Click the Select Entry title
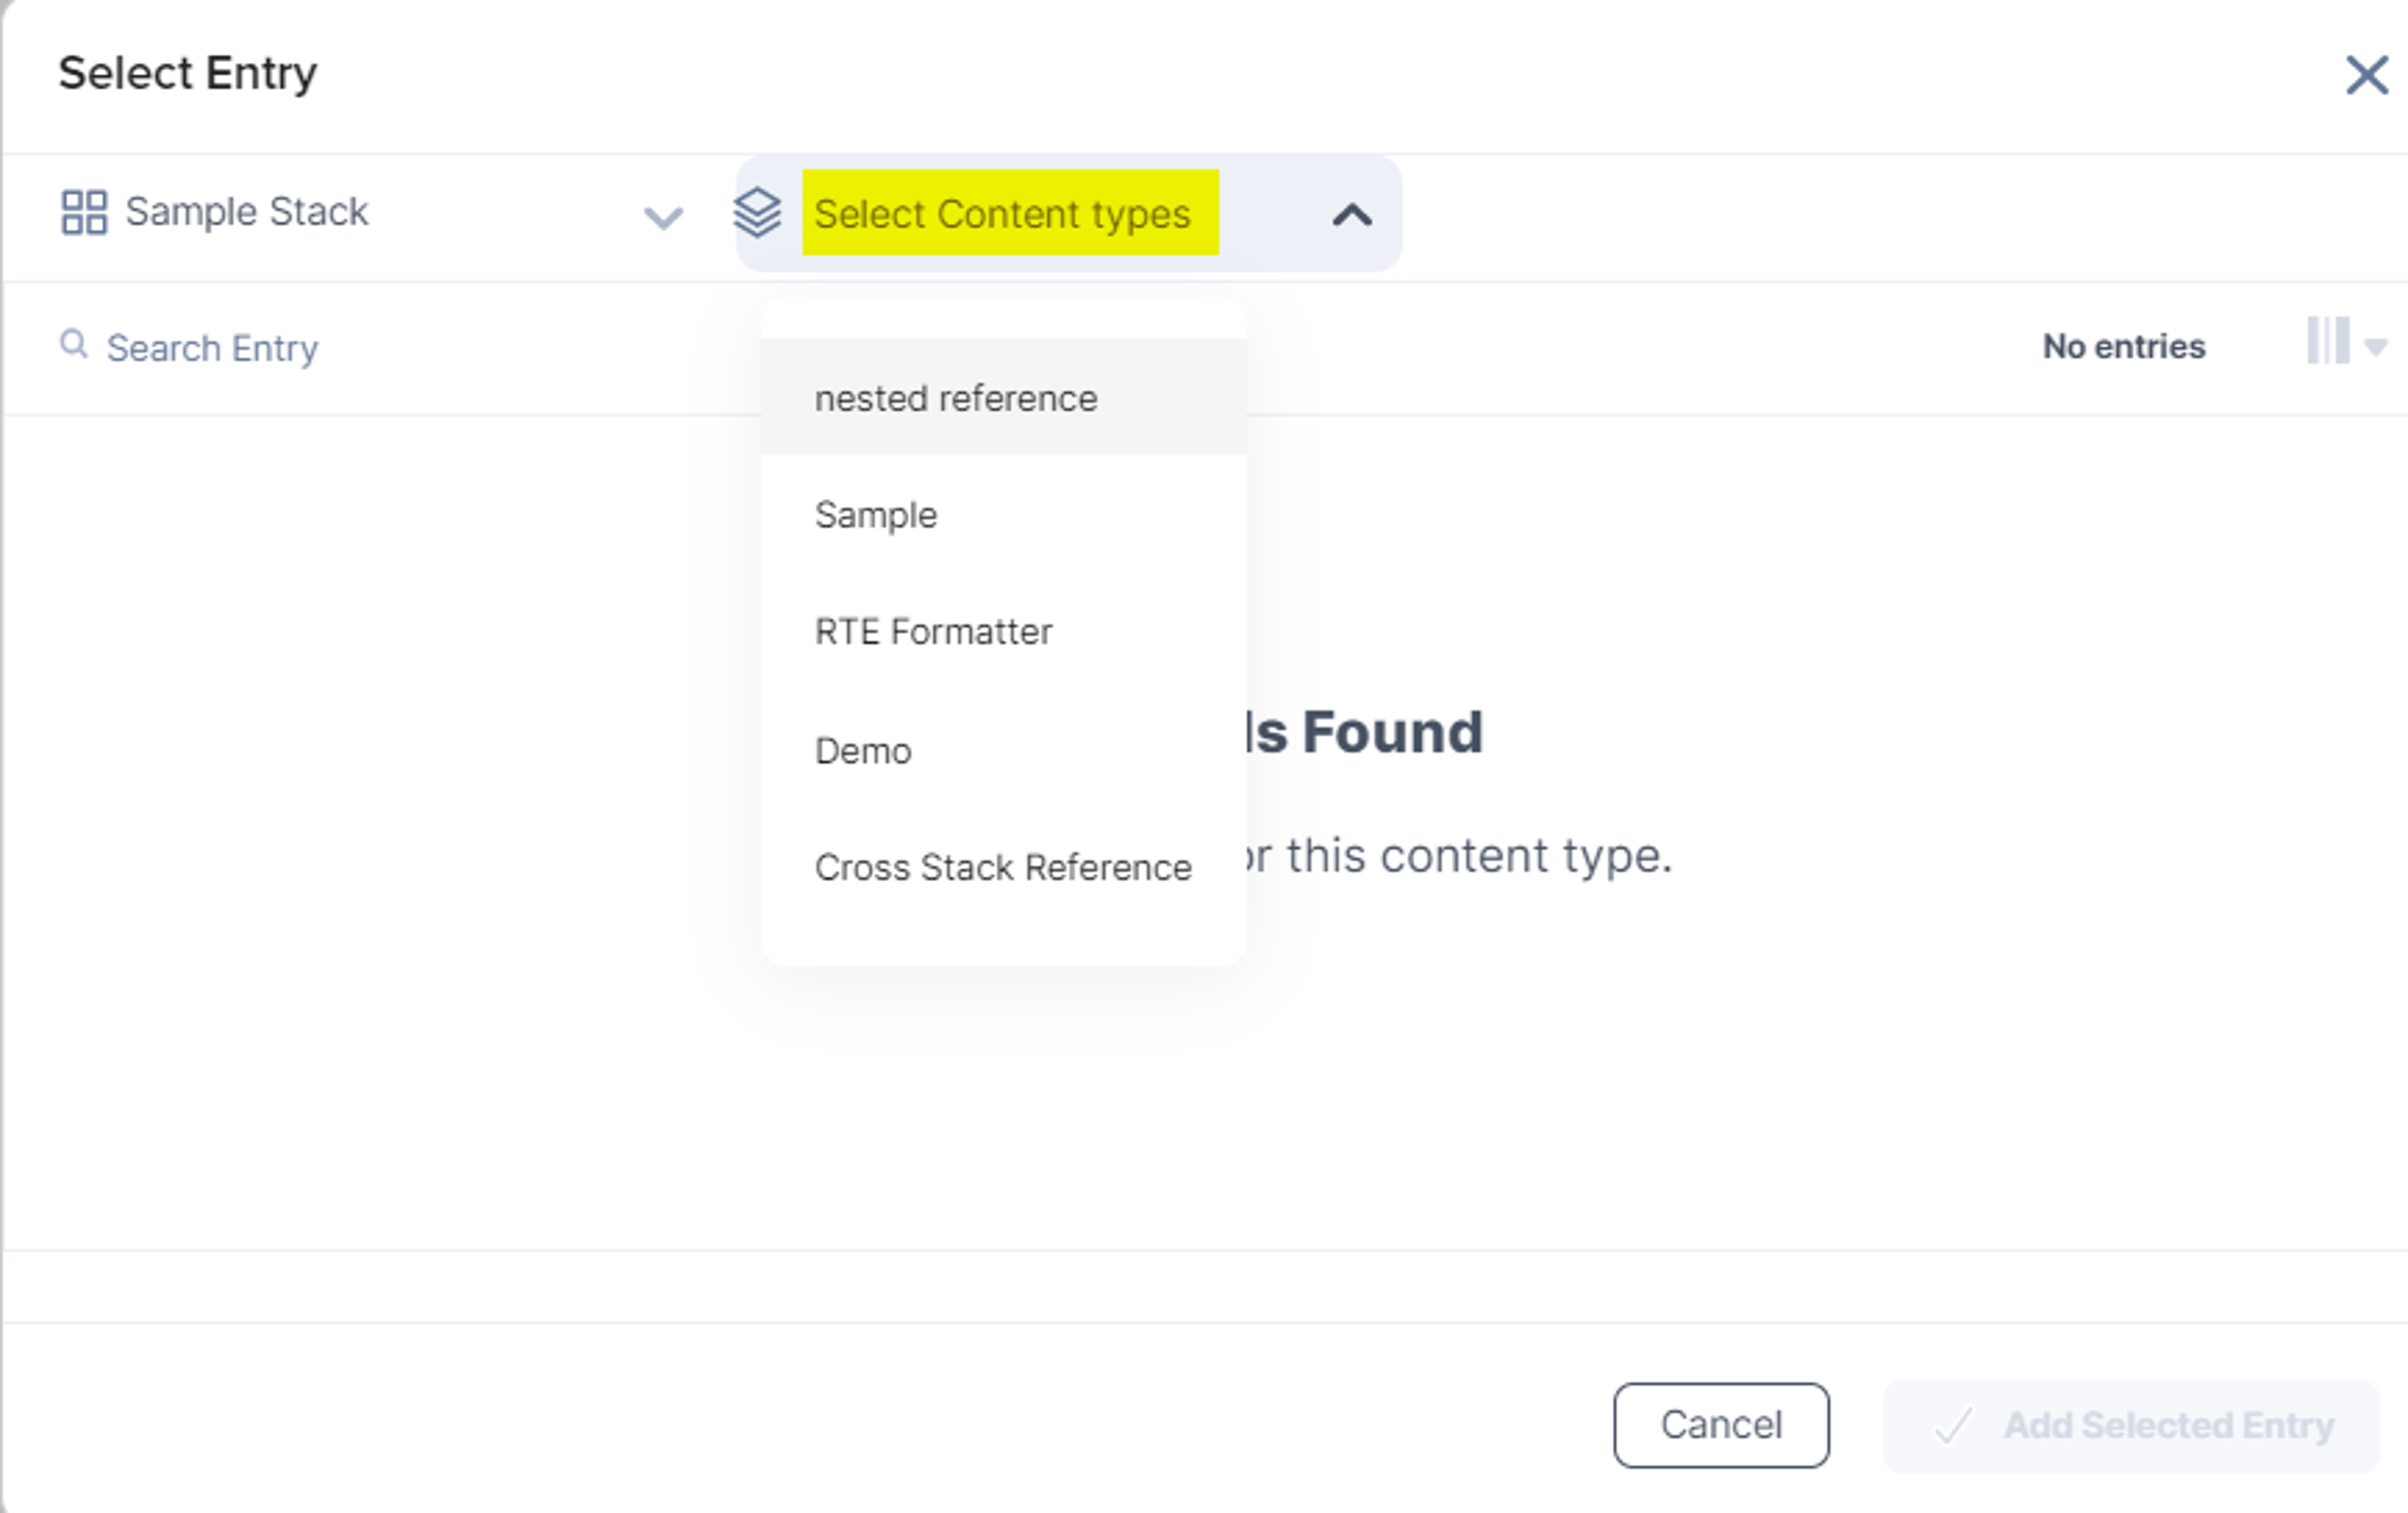The height and width of the screenshot is (1513, 2408). coord(188,73)
